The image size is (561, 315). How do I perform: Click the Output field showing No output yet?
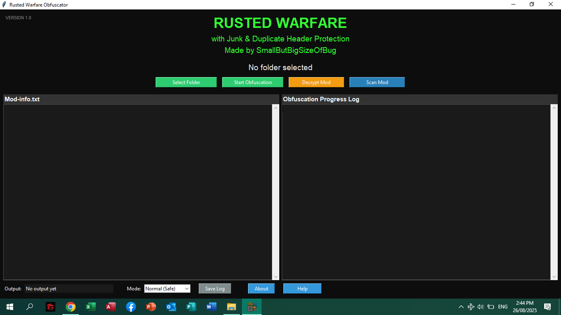click(69, 288)
